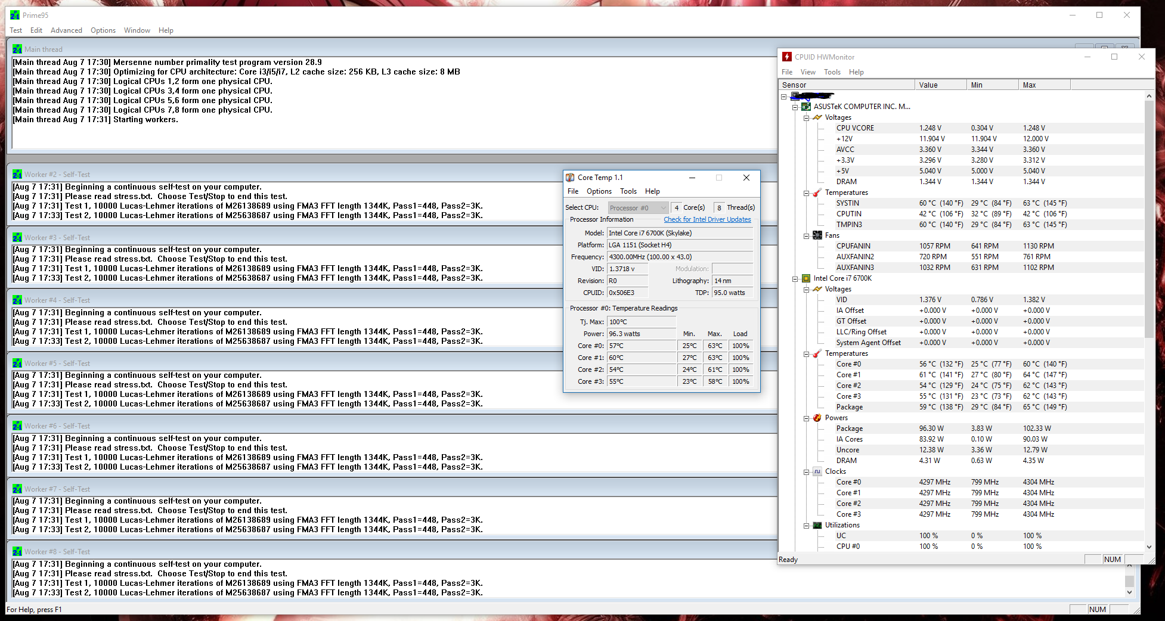
Task: Click the Max column header in HWMonitor
Action: pyautogui.click(x=1045, y=85)
